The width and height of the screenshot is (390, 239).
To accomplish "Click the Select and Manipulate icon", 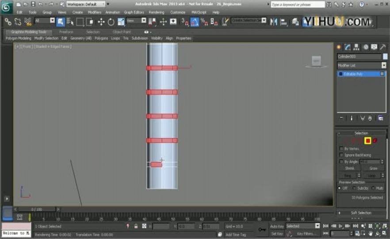I will [x=163, y=22].
